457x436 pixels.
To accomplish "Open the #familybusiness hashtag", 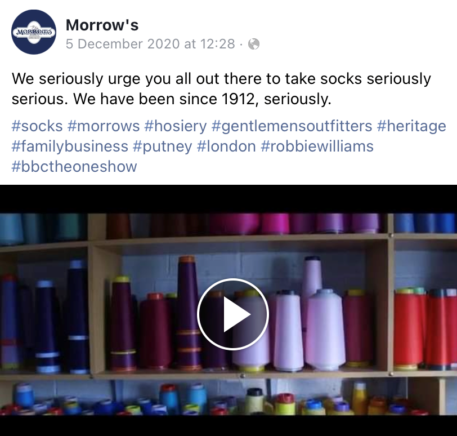I will [x=70, y=146].
